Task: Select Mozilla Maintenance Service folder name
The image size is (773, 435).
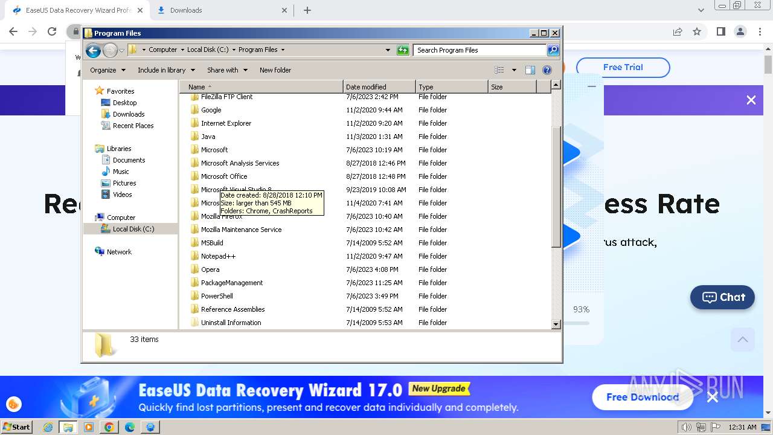Action: 241,230
